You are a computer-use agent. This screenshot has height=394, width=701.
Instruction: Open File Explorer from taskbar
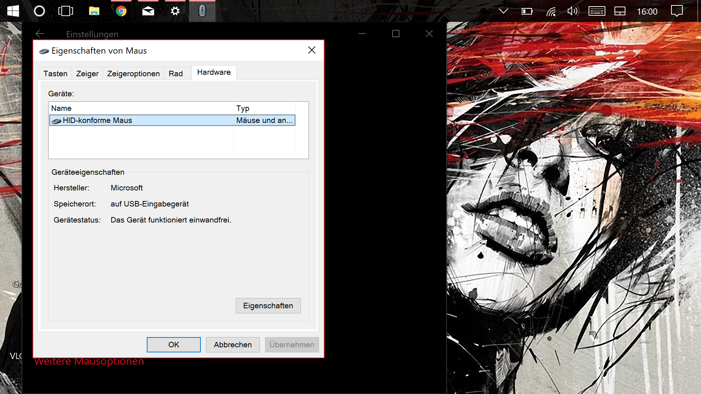[x=94, y=11]
